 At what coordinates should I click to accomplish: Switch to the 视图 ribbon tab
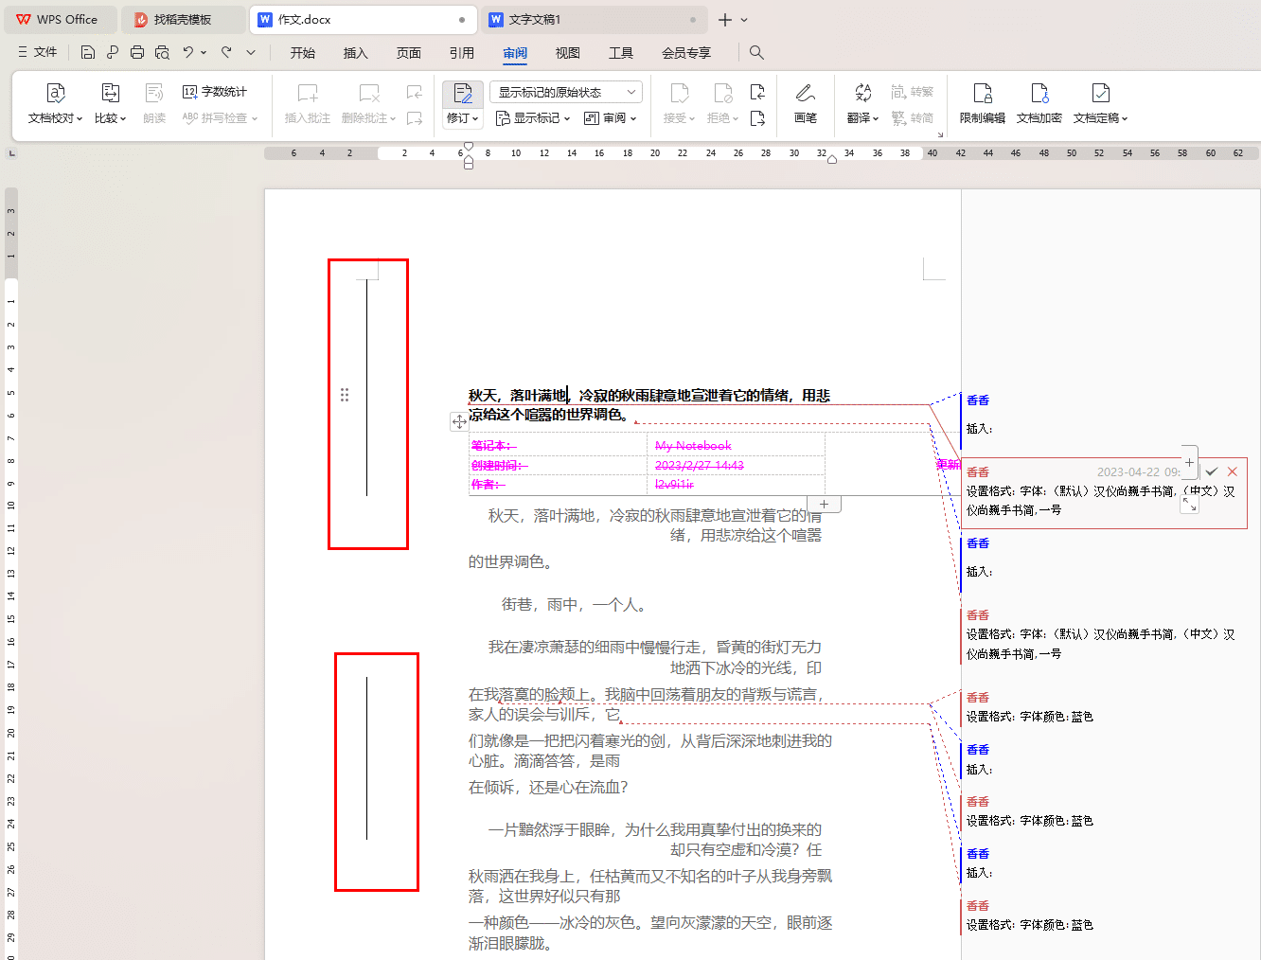(567, 53)
